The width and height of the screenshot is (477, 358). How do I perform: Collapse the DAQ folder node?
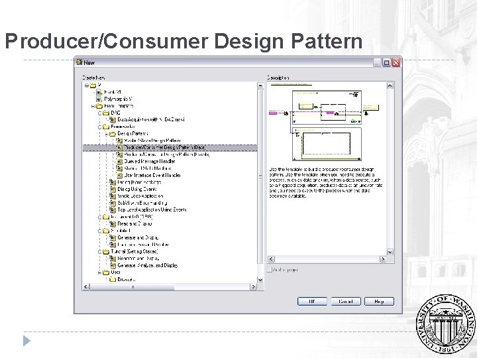click(x=100, y=113)
